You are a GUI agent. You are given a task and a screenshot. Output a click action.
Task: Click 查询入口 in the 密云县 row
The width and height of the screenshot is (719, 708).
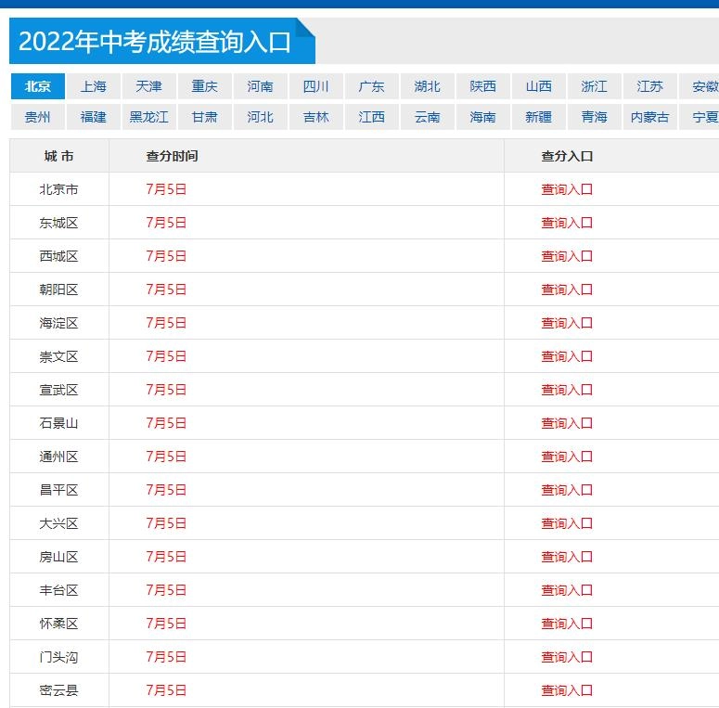[x=567, y=690]
